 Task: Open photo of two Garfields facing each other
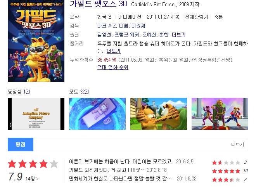coord(159,114)
